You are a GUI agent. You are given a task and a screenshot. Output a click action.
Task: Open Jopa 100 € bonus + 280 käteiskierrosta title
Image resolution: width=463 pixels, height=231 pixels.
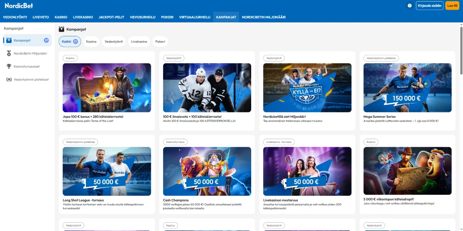click(x=93, y=116)
